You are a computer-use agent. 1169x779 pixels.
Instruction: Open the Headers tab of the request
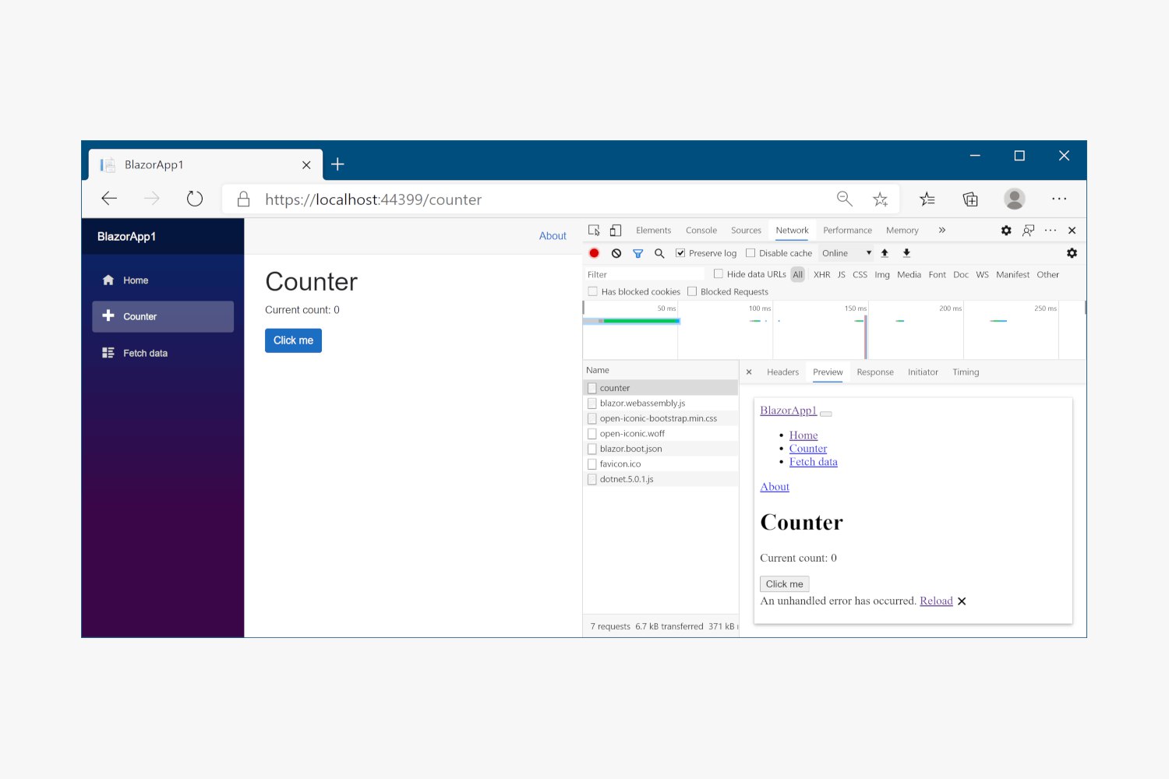782,372
